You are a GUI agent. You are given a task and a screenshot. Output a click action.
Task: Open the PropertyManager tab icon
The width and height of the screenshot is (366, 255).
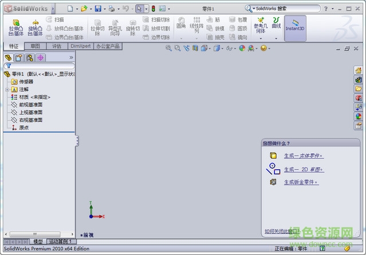(x=18, y=58)
